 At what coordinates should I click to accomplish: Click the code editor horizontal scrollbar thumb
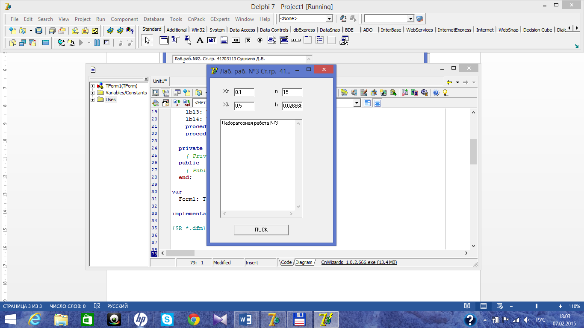click(x=180, y=253)
